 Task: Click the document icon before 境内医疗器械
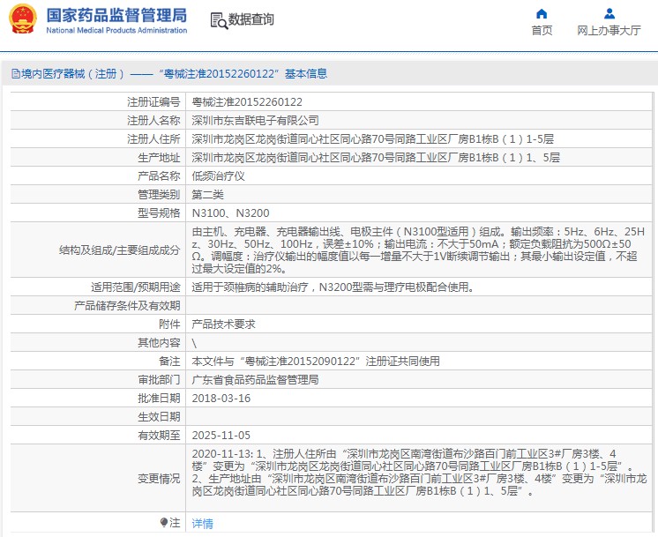(x=16, y=74)
